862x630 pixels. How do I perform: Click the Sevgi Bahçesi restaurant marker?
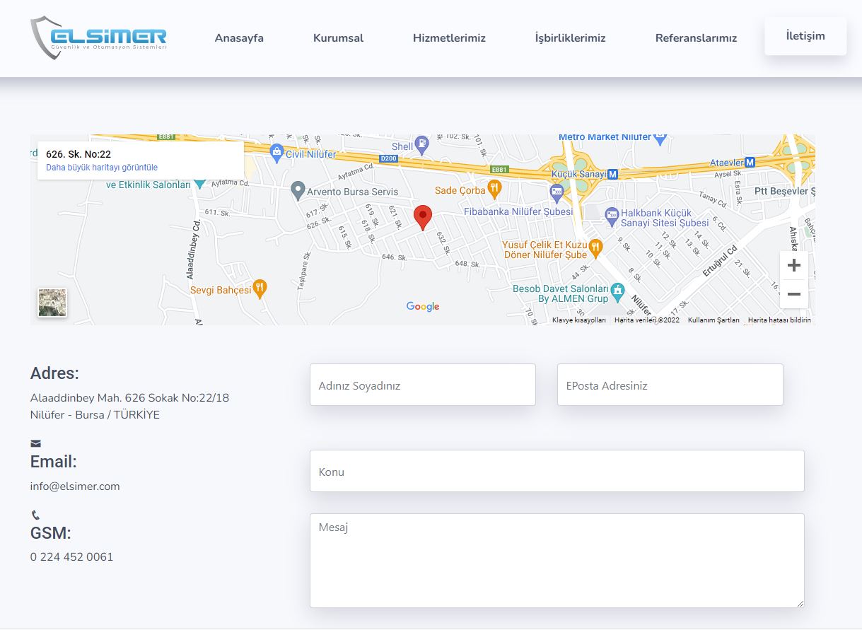click(x=260, y=288)
